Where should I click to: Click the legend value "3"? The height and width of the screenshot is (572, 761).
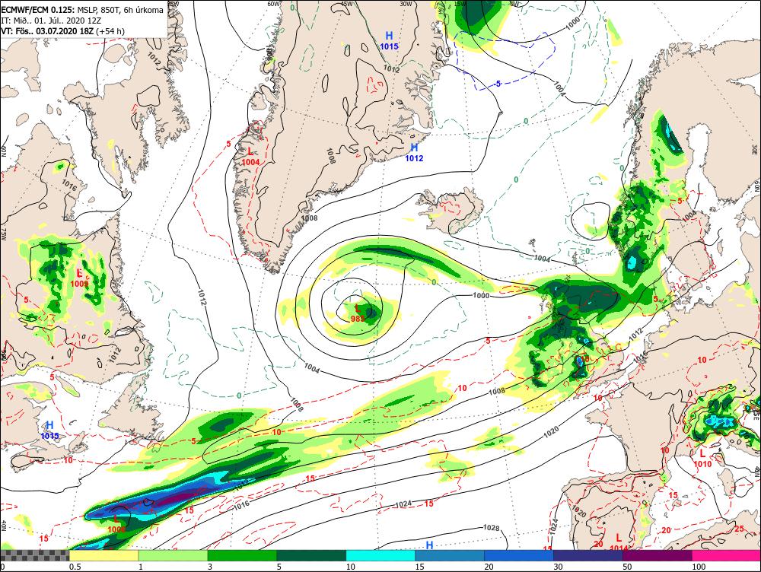(210, 567)
